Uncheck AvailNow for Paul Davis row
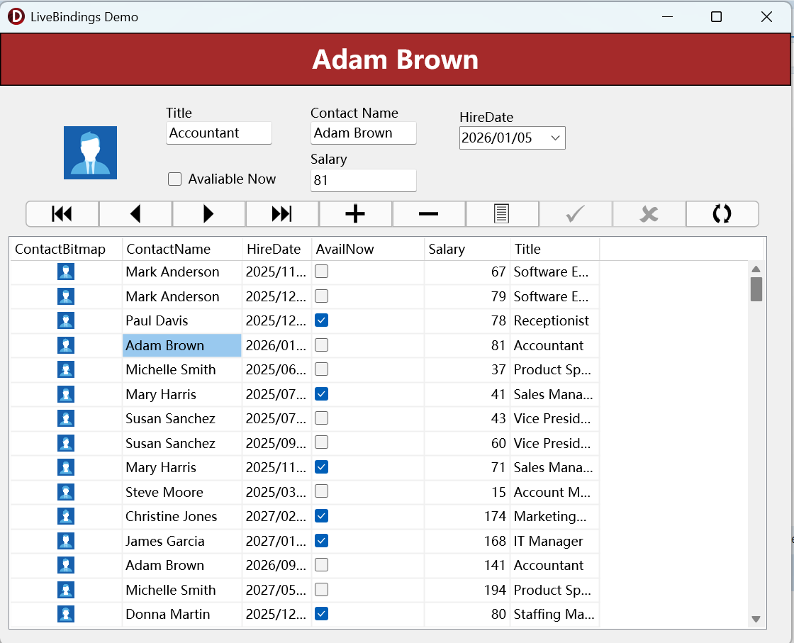Image resolution: width=794 pixels, height=643 pixels. point(322,320)
